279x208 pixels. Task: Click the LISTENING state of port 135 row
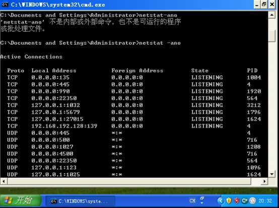coord(207,77)
